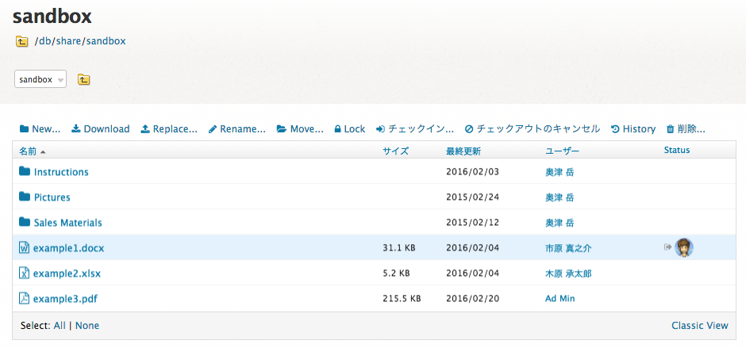Viewport: 746px width, 348px height.
Task: Switch to Classic View
Action: [699, 326]
